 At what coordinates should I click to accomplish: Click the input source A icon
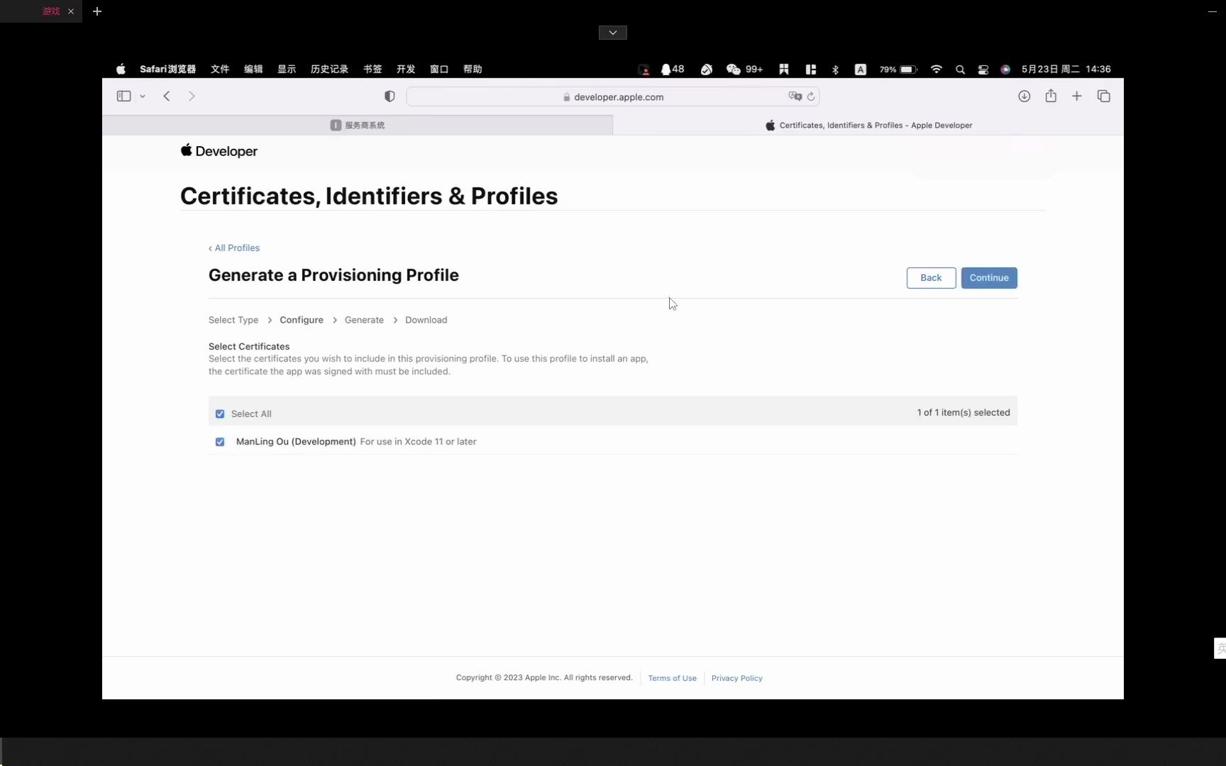860,70
